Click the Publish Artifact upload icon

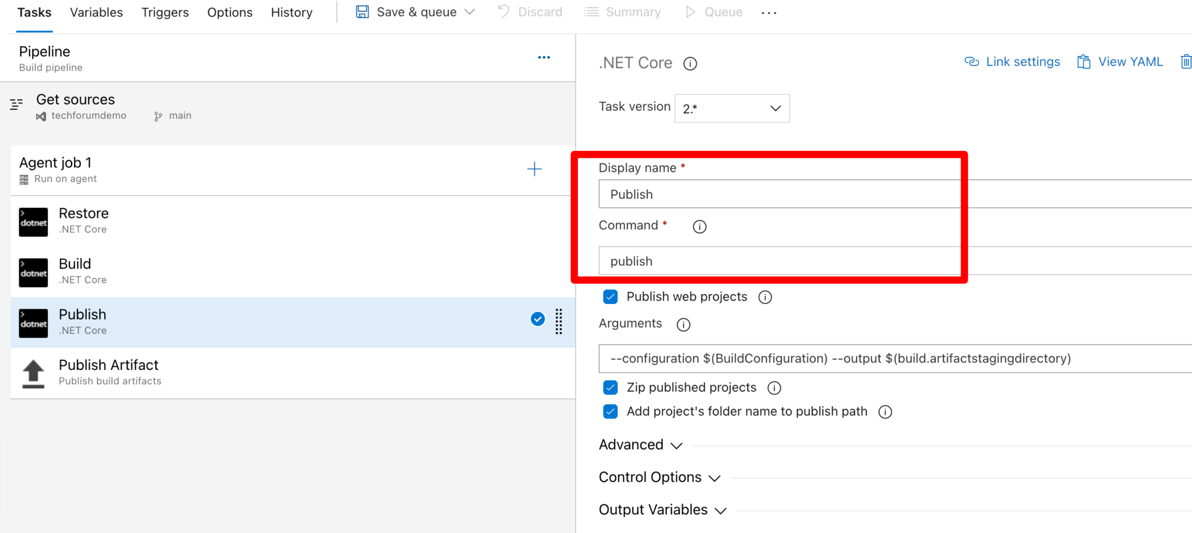coord(33,373)
